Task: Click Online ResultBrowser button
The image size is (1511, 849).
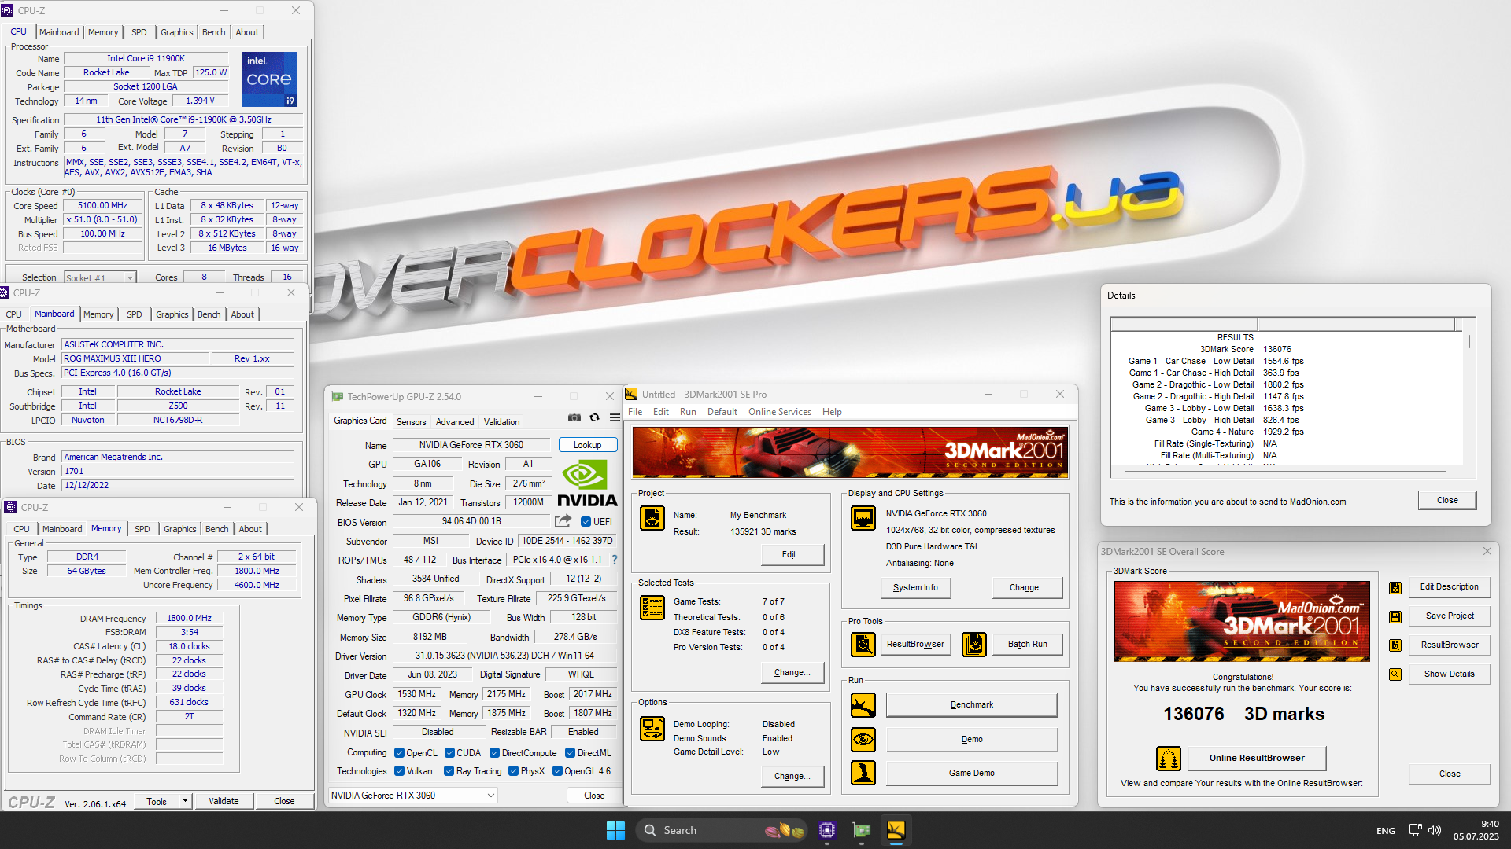Action: point(1257,758)
